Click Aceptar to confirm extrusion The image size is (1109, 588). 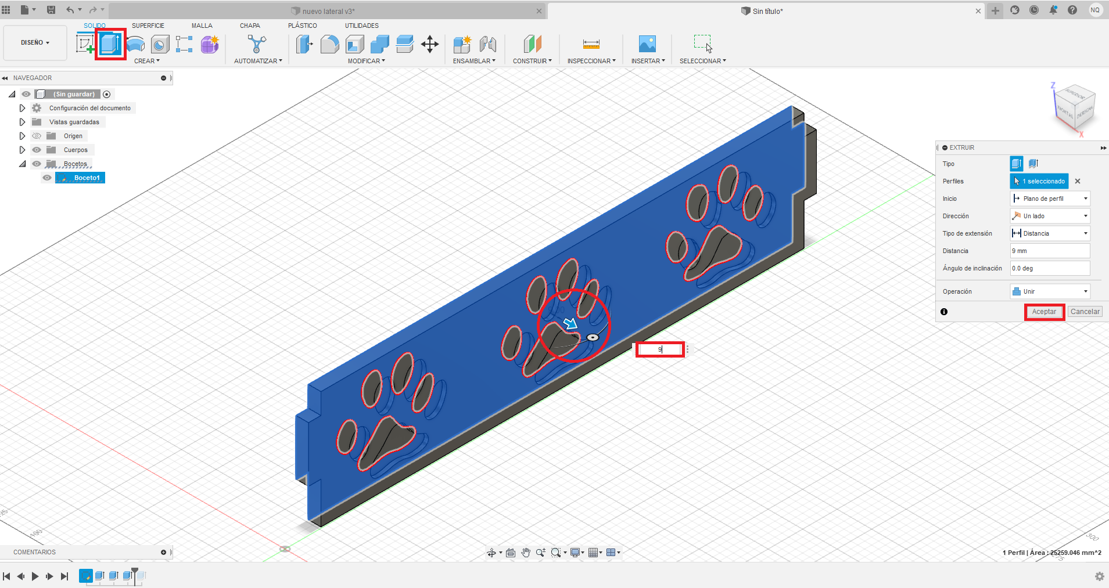(x=1044, y=312)
